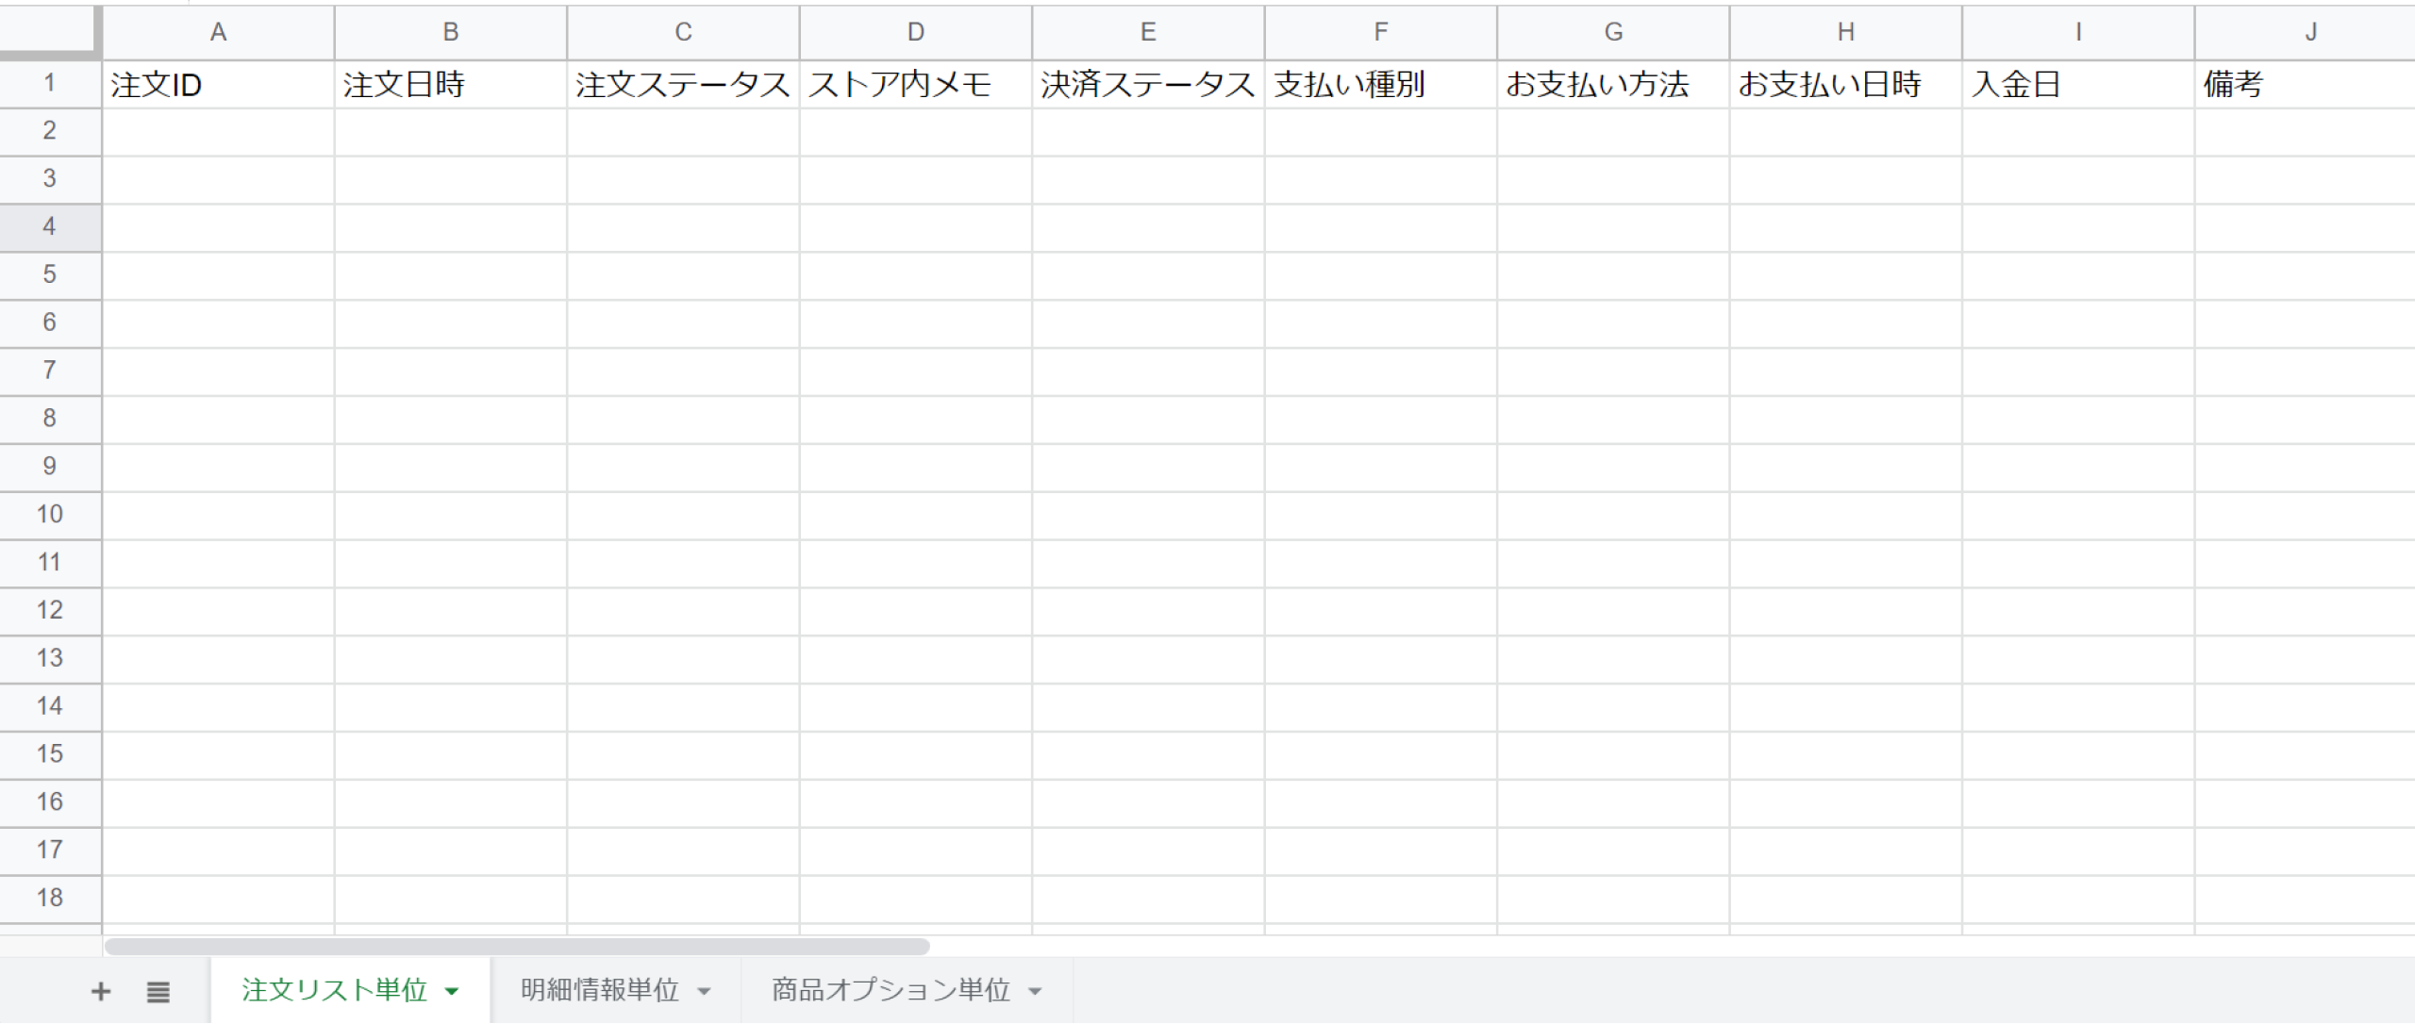
Task: Open the 商品オプション単位 tab dropdown arrow
Action: pyautogui.click(x=1035, y=991)
